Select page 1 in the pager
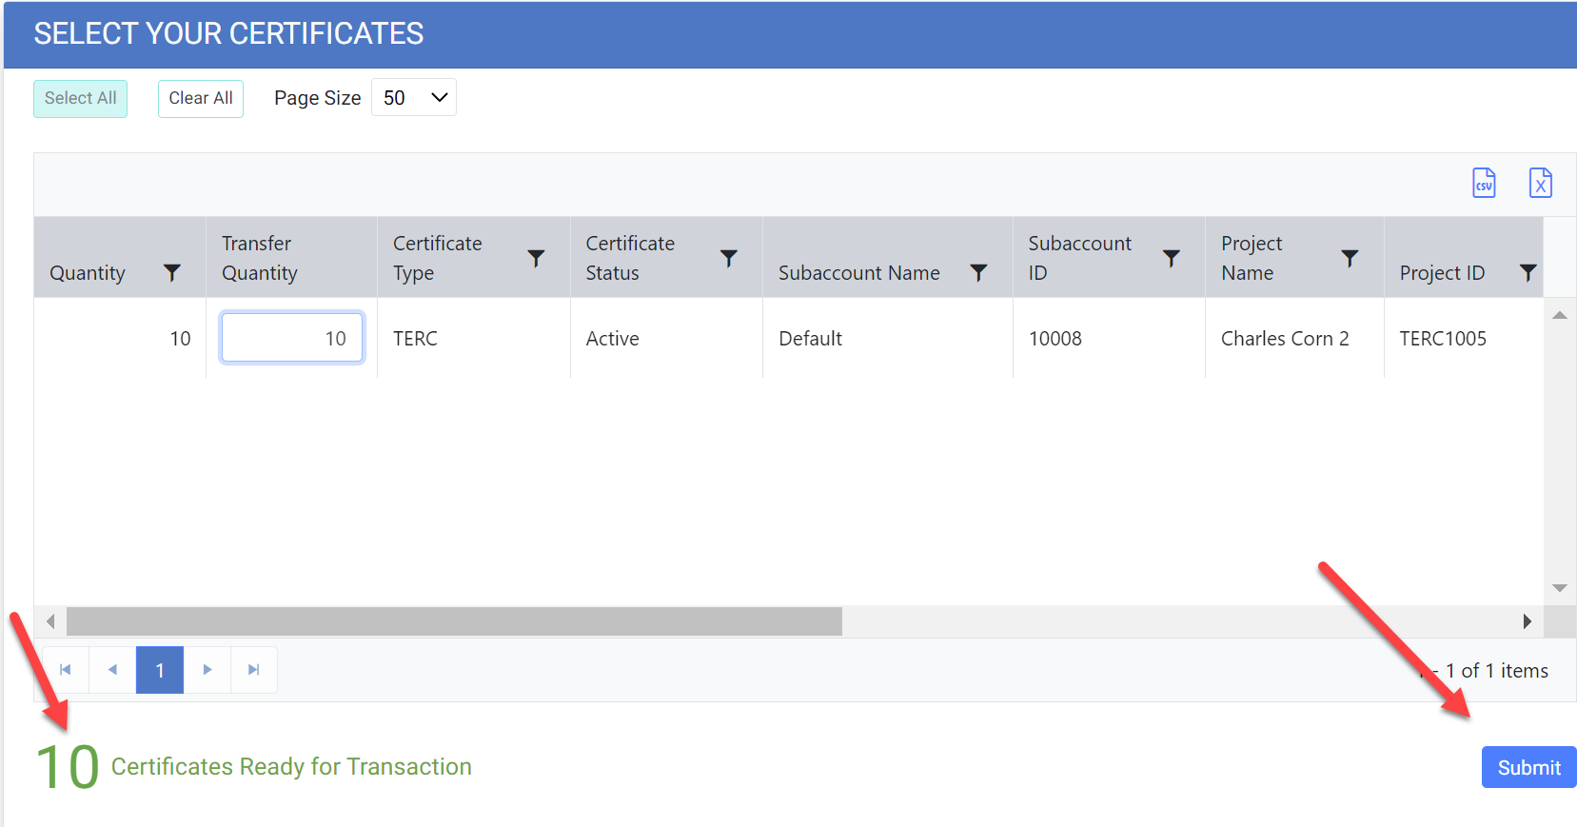Screen dimensions: 1577x827 160,670
